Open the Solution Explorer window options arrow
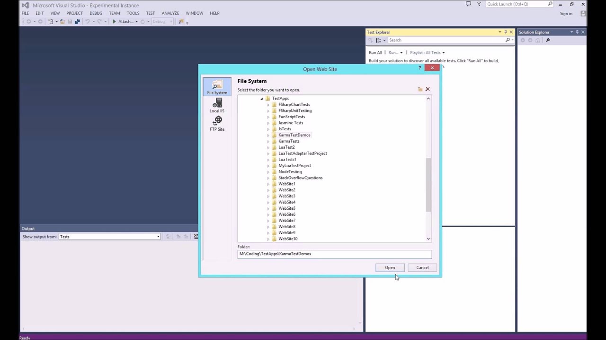The width and height of the screenshot is (606, 340). point(571,32)
